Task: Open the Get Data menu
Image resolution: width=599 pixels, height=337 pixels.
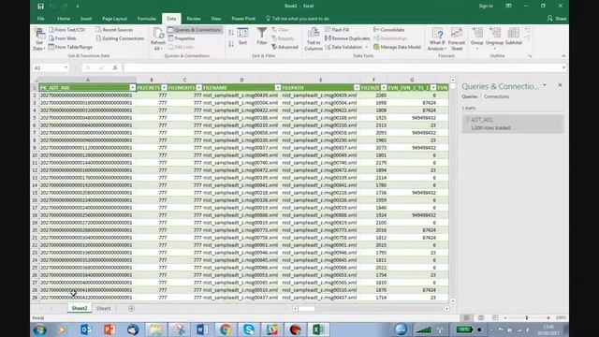Action: [39, 38]
